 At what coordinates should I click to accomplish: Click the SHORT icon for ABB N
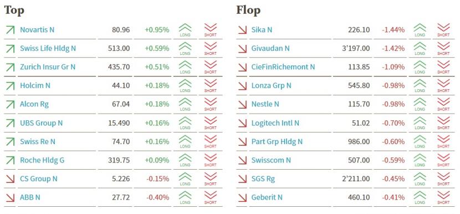[x=211, y=197]
